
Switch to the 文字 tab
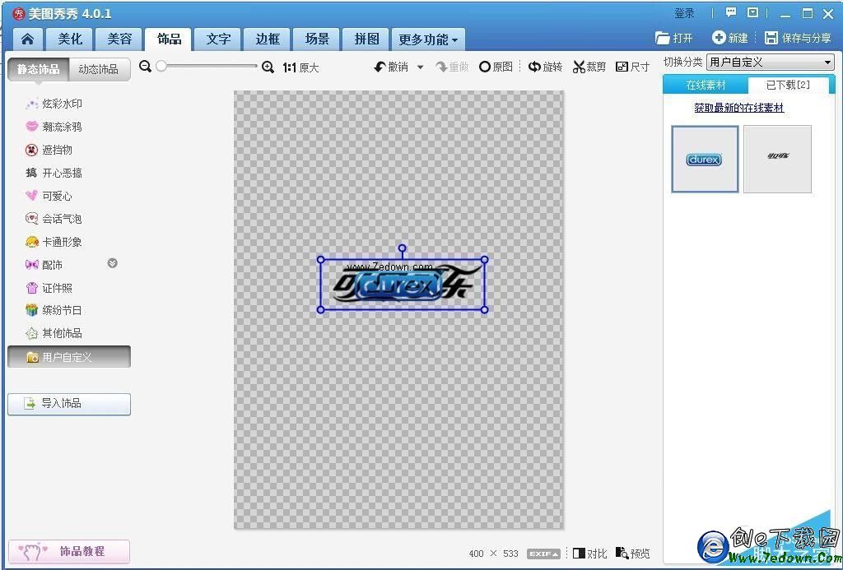click(218, 39)
